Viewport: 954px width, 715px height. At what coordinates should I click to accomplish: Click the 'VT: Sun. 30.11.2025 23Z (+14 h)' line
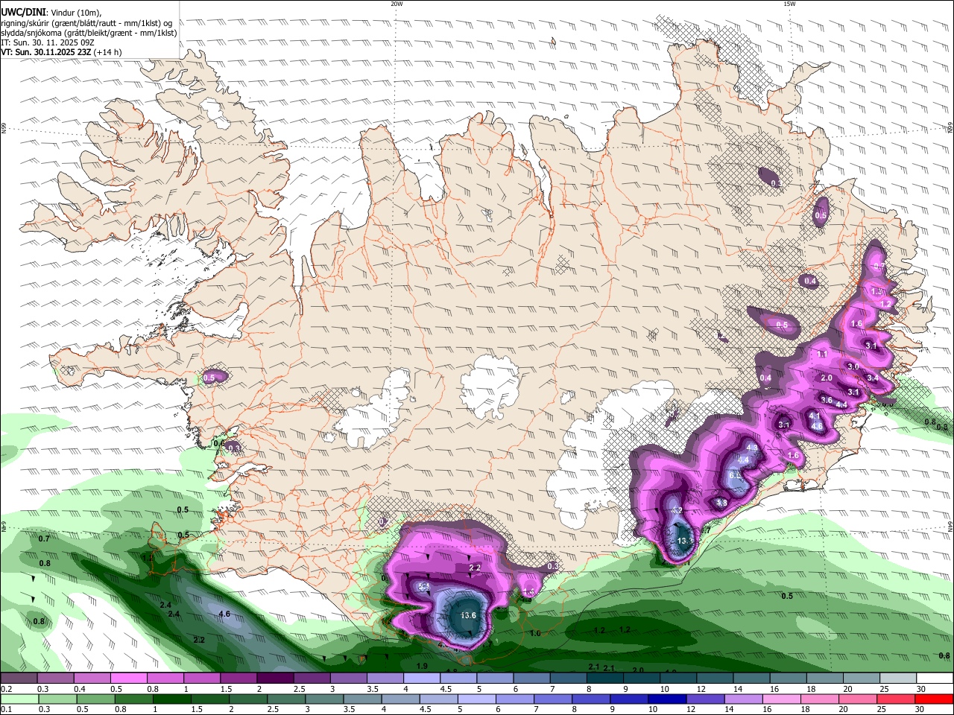click(x=61, y=53)
